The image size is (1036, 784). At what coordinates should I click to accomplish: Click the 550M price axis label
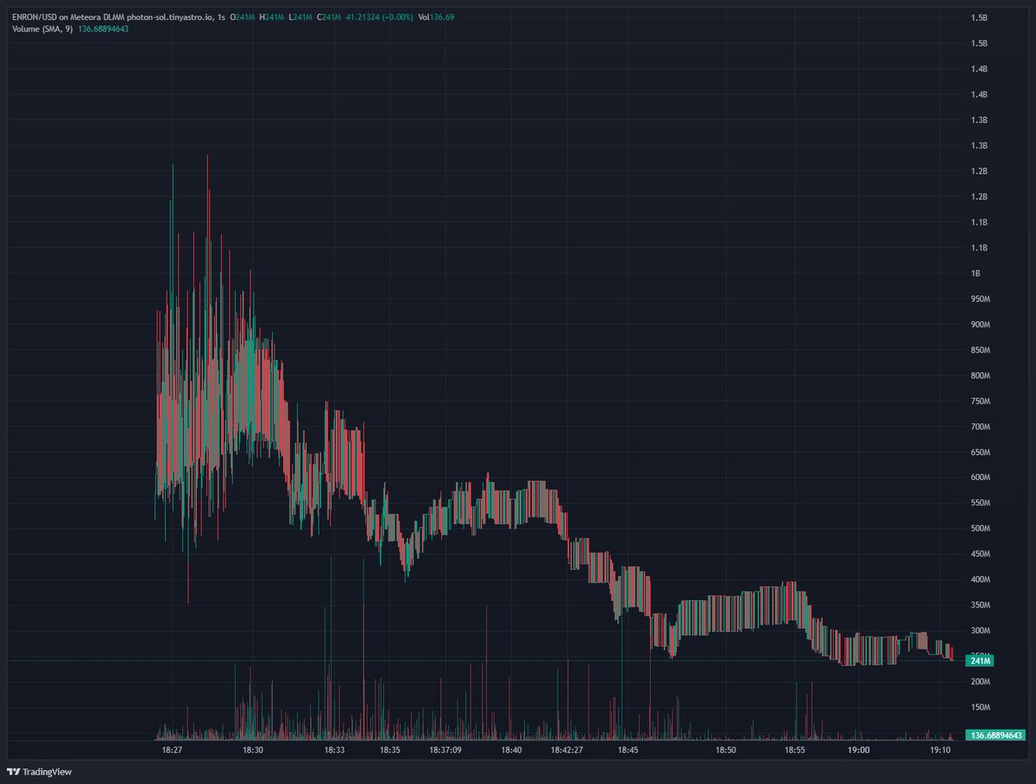980,503
